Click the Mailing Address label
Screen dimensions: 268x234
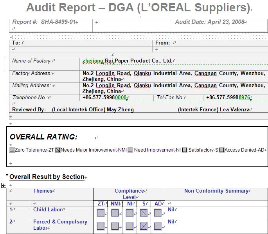31,85
